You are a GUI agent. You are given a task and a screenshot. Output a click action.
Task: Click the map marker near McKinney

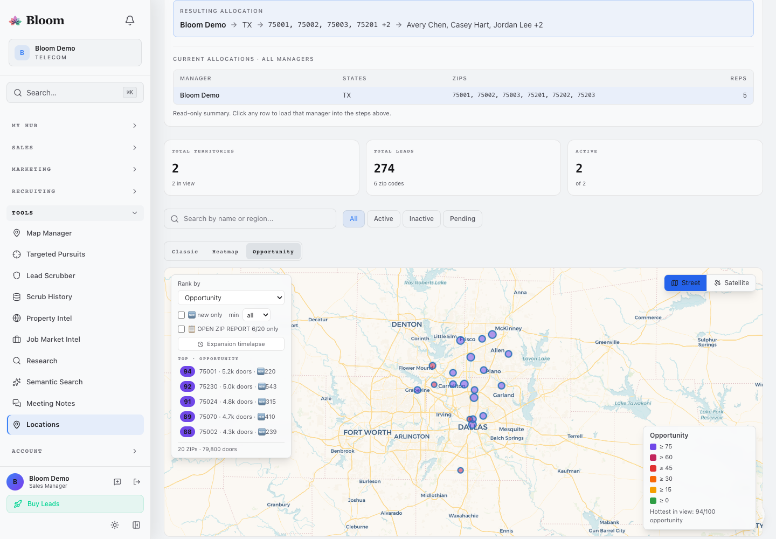[x=492, y=335]
